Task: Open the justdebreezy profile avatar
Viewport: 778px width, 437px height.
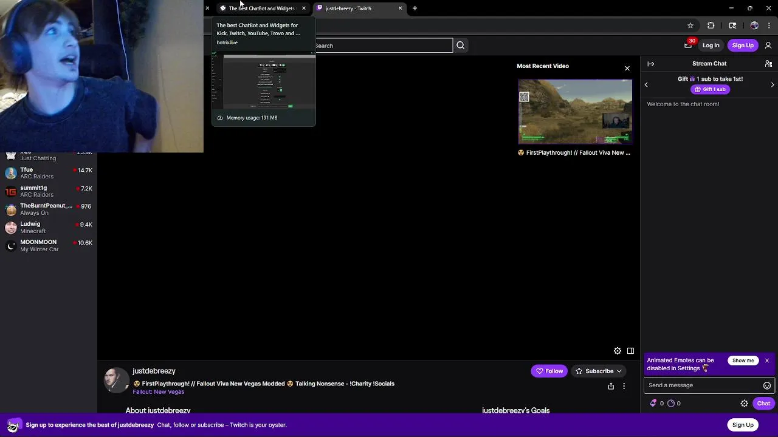Action: (x=115, y=381)
